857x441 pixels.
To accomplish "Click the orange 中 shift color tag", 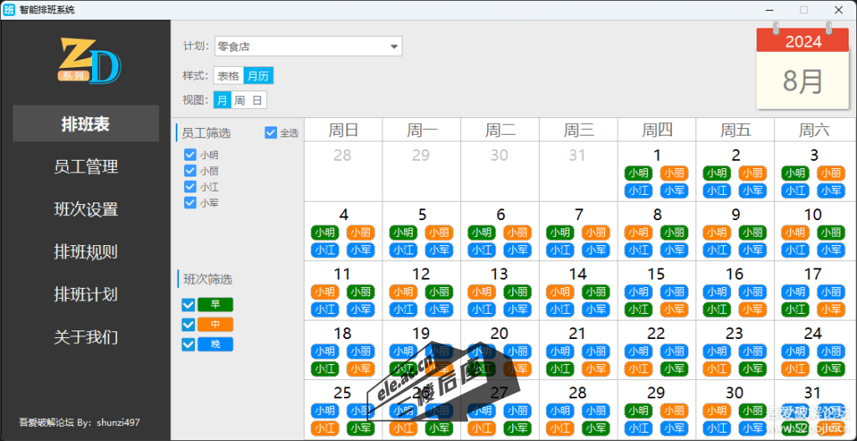I will (215, 325).
